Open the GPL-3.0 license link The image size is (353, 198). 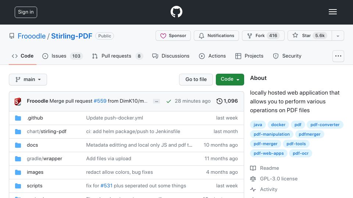pyautogui.click(x=274, y=179)
